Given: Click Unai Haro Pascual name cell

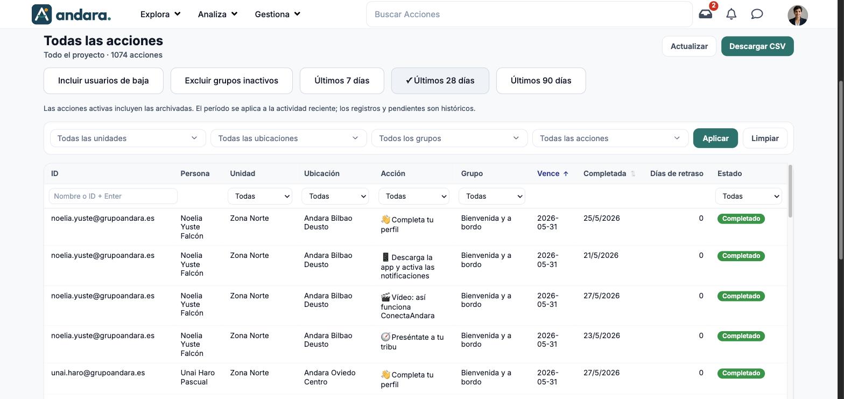Looking at the screenshot, I should pyautogui.click(x=198, y=377).
